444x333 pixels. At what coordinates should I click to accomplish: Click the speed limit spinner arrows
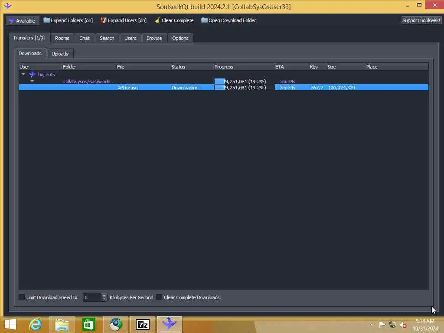pyautogui.click(x=104, y=297)
